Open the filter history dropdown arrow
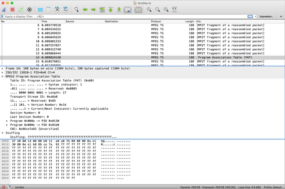 point(255,17)
